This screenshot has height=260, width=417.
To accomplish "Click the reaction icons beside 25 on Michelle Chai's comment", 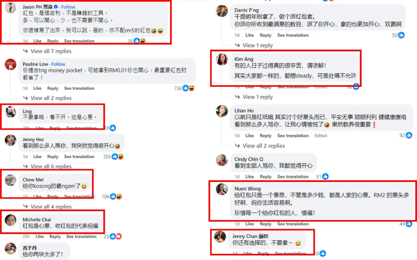I will (x=116, y=236).
